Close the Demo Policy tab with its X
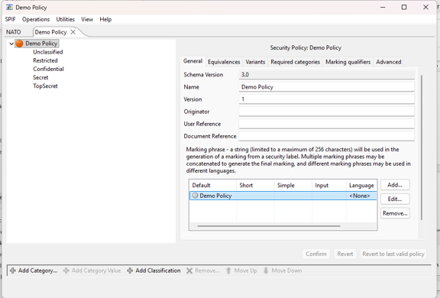This screenshot has width=440, height=298. 73,32
